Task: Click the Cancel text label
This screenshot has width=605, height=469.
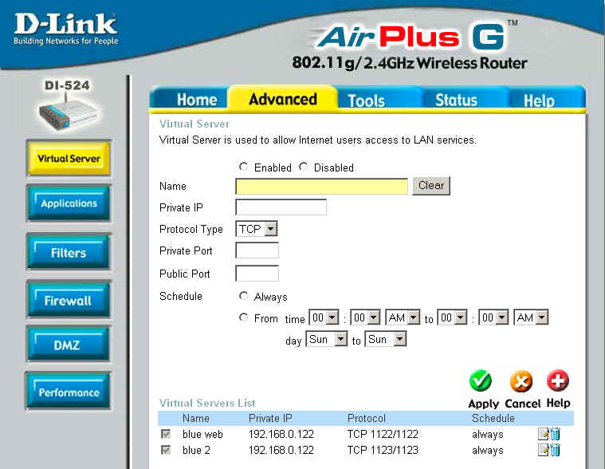Action: tap(522, 404)
